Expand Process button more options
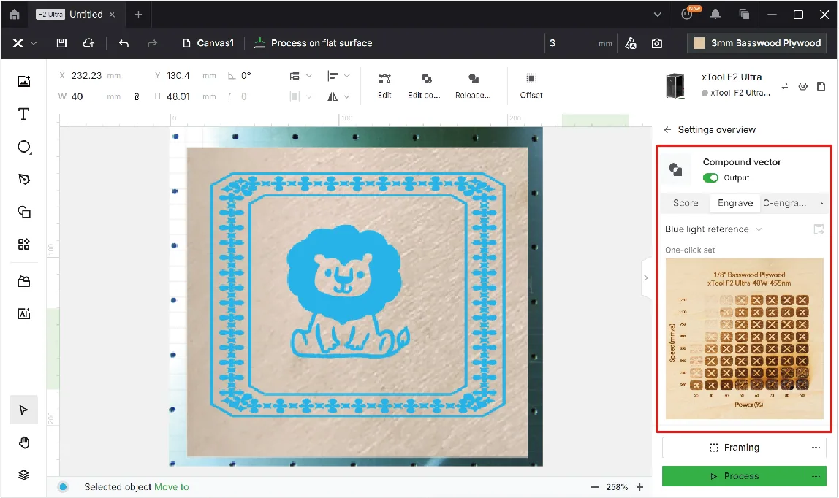The width and height of the screenshot is (839, 498). pos(816,476)
